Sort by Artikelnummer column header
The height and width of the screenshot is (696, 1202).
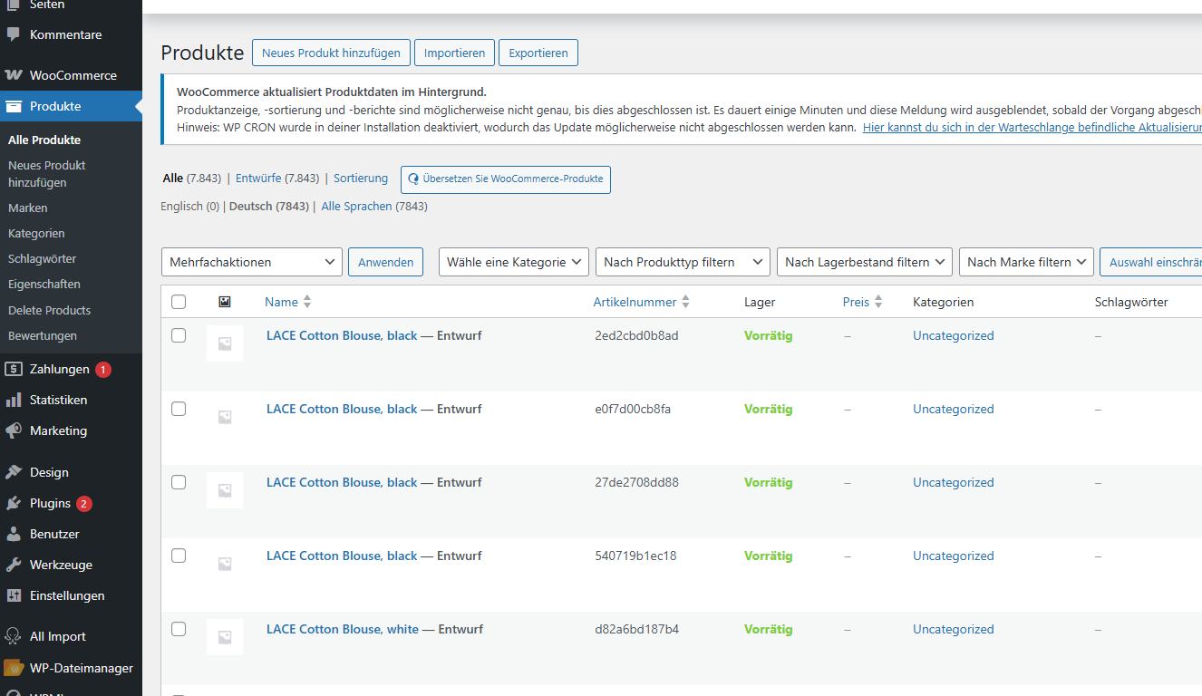[x=635, y=302]
